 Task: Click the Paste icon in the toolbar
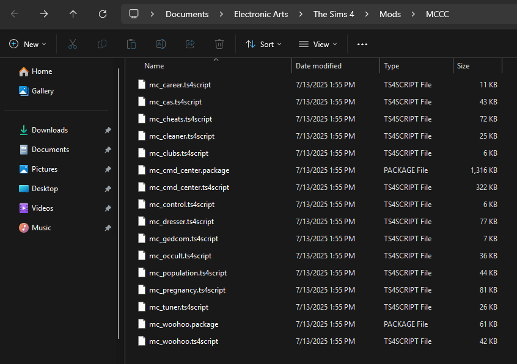131,44
